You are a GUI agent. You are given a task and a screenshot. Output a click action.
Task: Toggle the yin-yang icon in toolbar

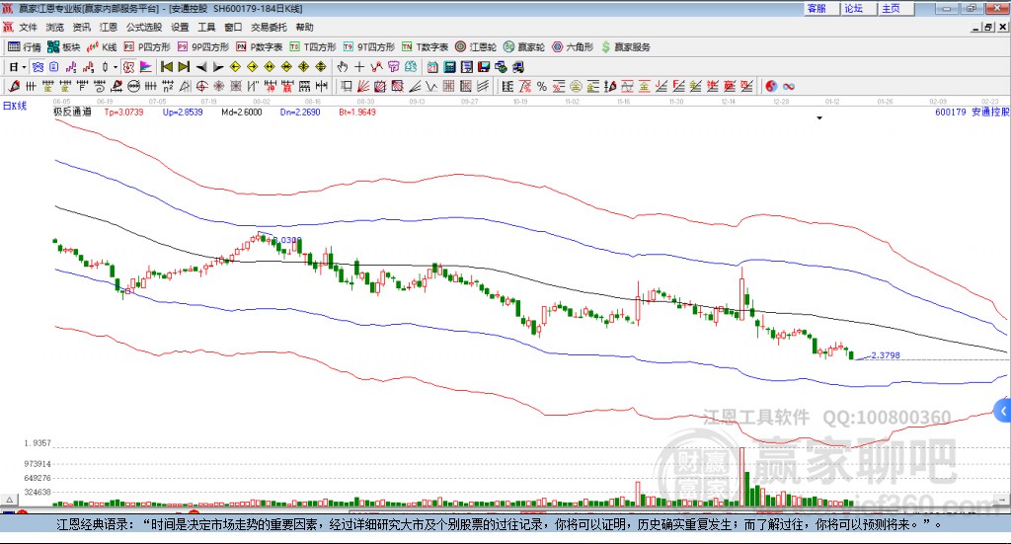click(771, 86)
